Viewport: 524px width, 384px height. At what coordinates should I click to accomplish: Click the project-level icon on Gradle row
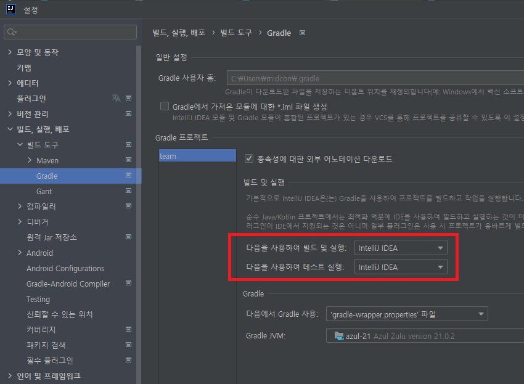click(128, 175)
